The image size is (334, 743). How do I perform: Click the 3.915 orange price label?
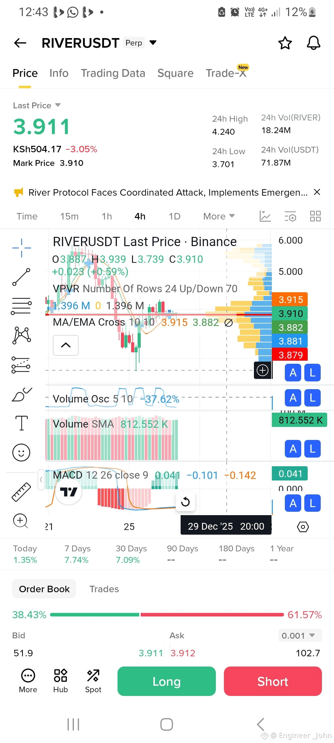point(290,299)
